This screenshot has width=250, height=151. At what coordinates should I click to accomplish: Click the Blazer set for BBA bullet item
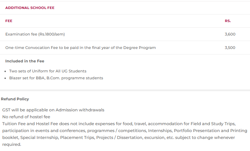pyautogui.click(x=56, y=78)
